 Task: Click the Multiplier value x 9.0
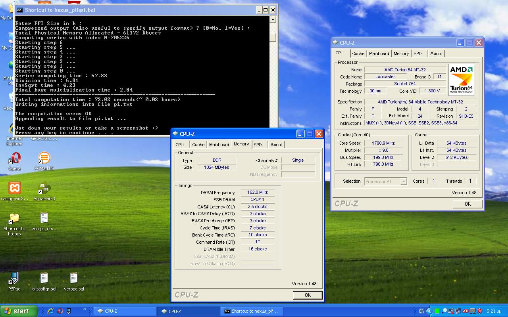(383, 150)
